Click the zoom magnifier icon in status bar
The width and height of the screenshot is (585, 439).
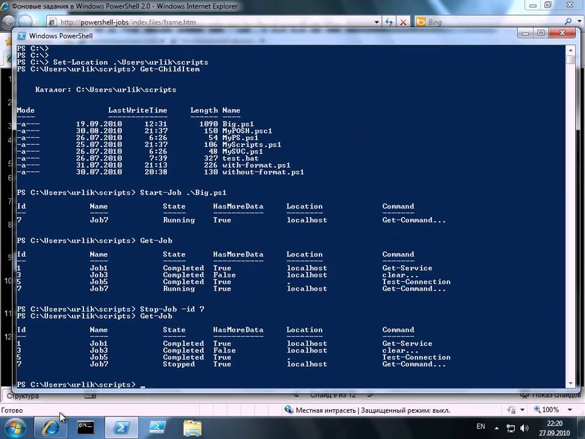click(537, 410)
